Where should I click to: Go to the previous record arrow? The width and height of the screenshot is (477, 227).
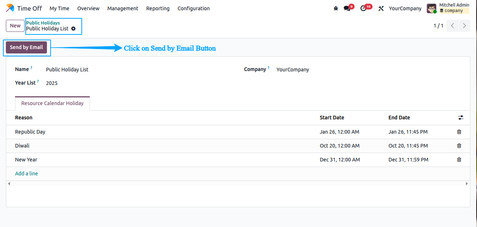[452, 26]
